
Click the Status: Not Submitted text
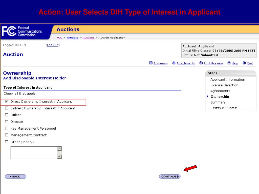[x=200, y=55]
